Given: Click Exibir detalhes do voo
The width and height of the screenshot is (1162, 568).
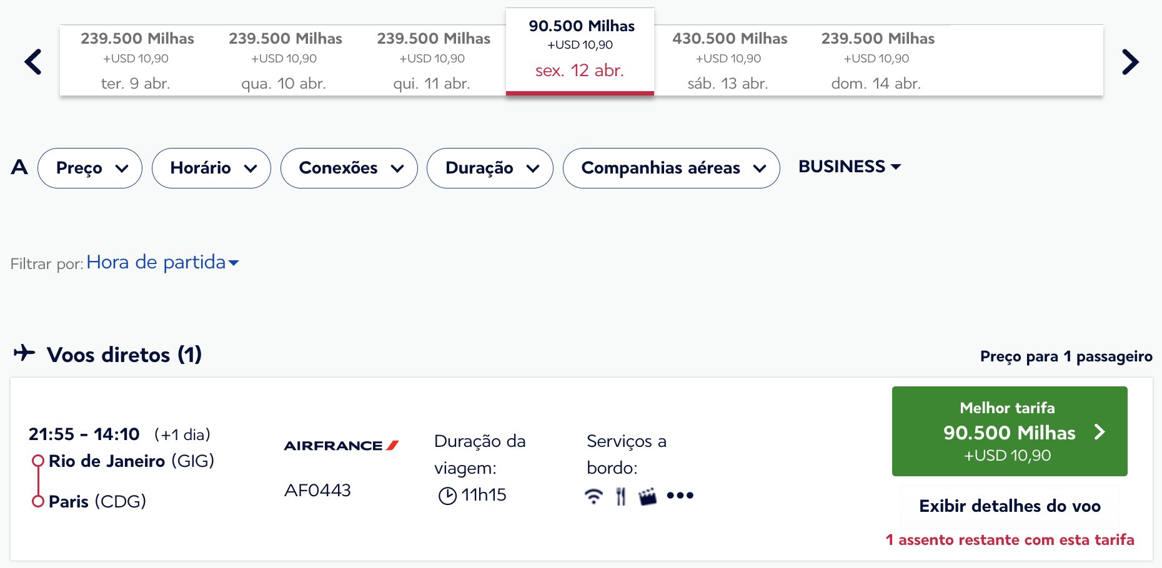Looking at the screenshot, I should (1010, 506).
